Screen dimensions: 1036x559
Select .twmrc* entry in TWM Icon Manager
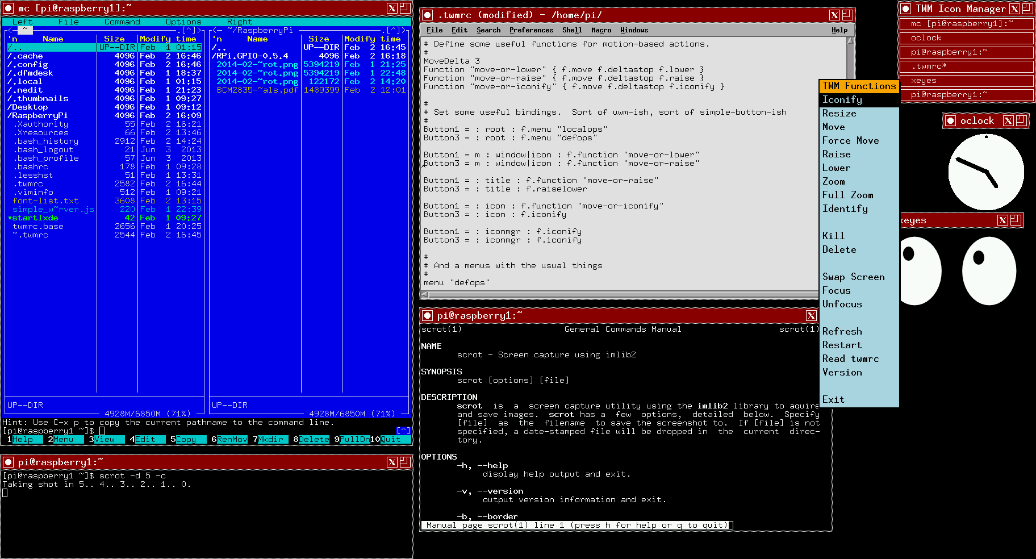[x=966, y=66]
